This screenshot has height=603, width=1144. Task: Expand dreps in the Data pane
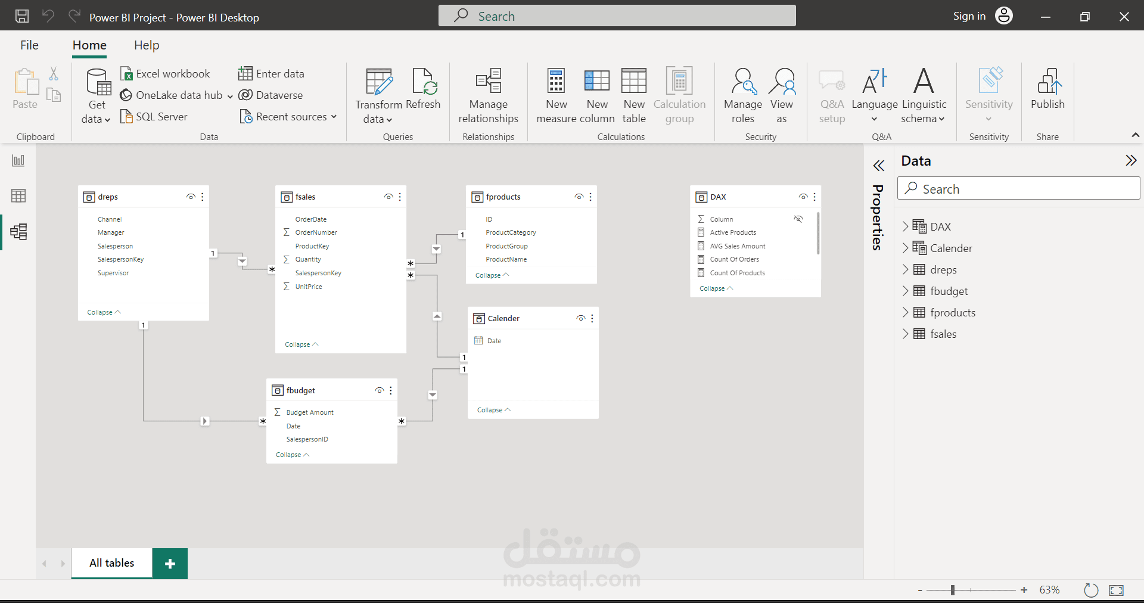[x=905, y=269]
